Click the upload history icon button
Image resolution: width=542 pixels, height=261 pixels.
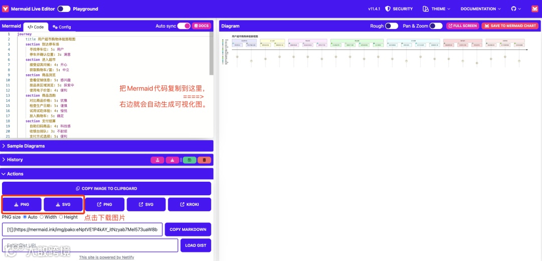(x=157, y=160)
